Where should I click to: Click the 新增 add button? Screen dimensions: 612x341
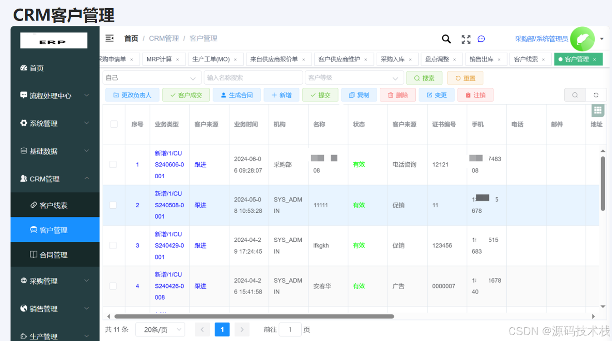point(281,95)
